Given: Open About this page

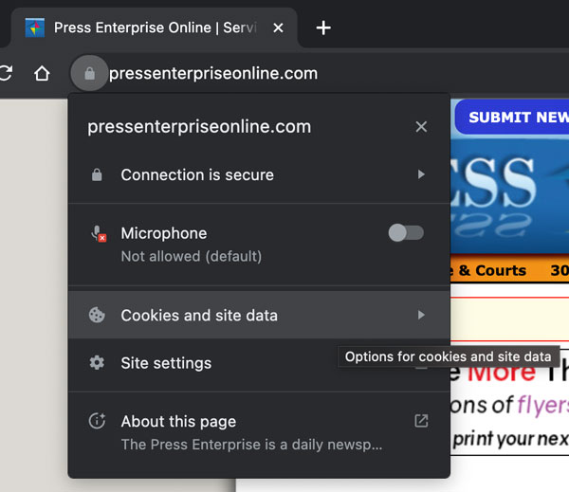Looking at the screenshot, I should point(259,432).
